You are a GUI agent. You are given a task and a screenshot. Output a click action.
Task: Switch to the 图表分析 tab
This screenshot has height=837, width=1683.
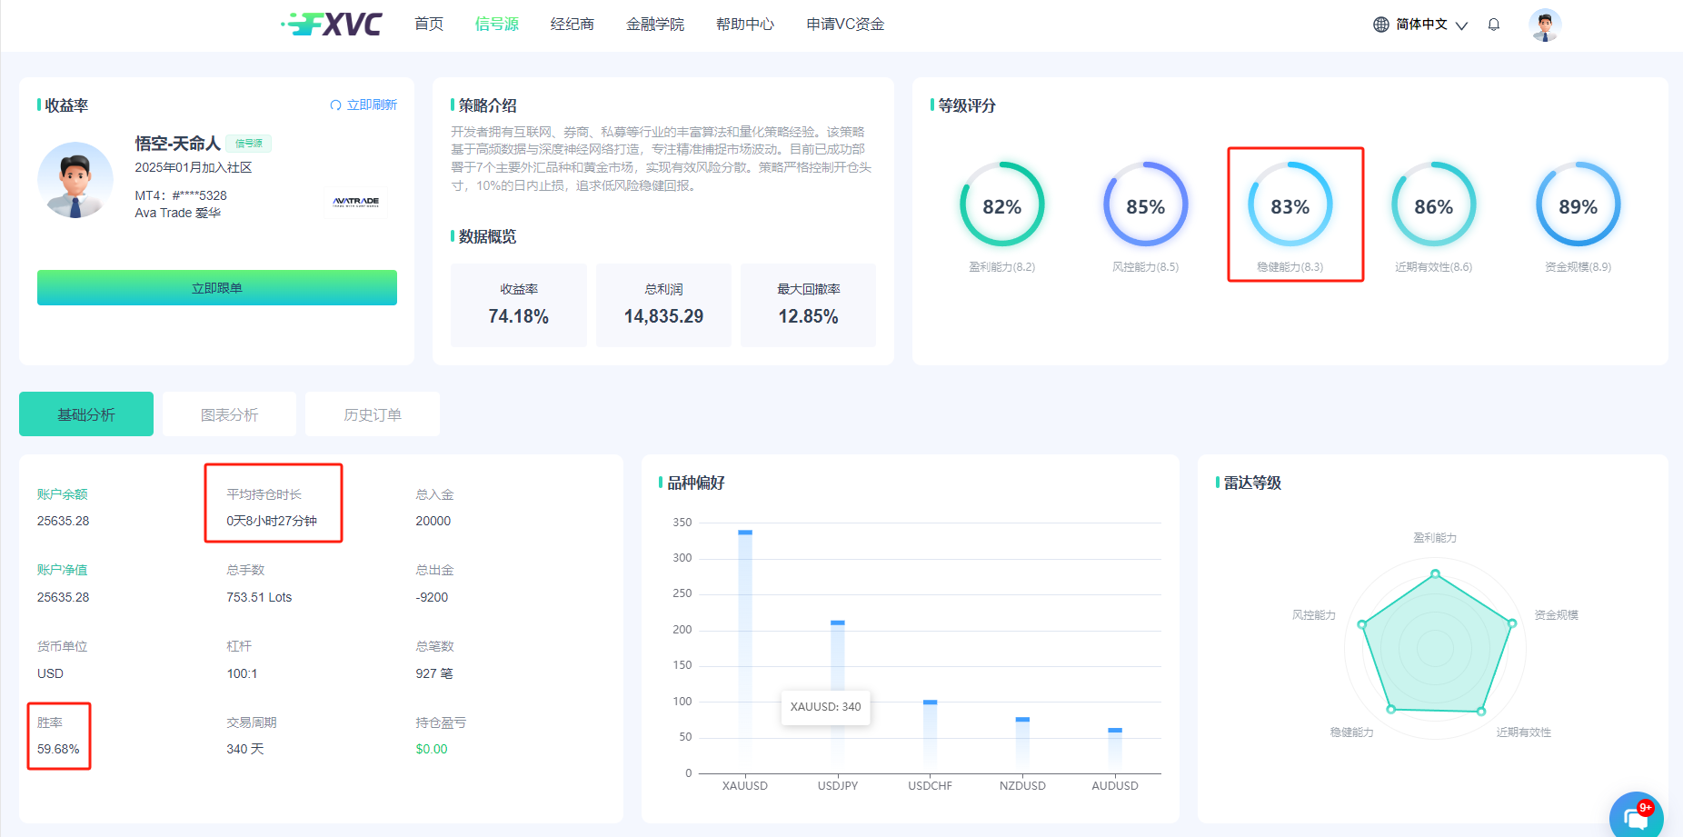(230, 414)
